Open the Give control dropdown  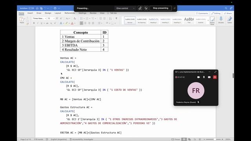click(x=125, y=8)
